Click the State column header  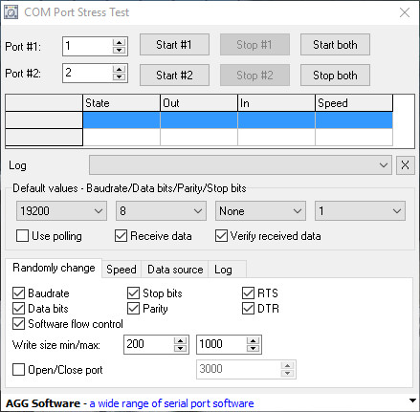[x=122, y=103]
